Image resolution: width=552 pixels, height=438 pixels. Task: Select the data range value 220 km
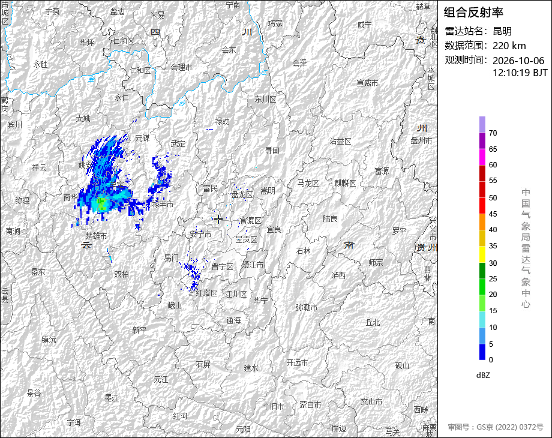coord(509,46)
